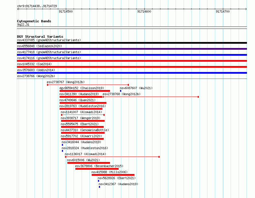Image resolution: width=255 pixels, height=198 pixels.
Task: Open the esv2738767 (Wong2012b) label
Action: pos(66,82)
